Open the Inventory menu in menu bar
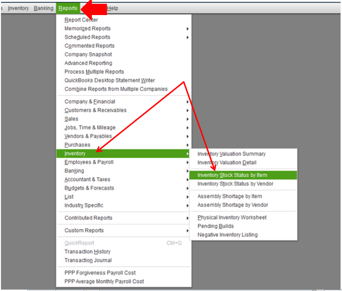The width and height of the screenshot is (342, 291). click(x=18, y=8)
